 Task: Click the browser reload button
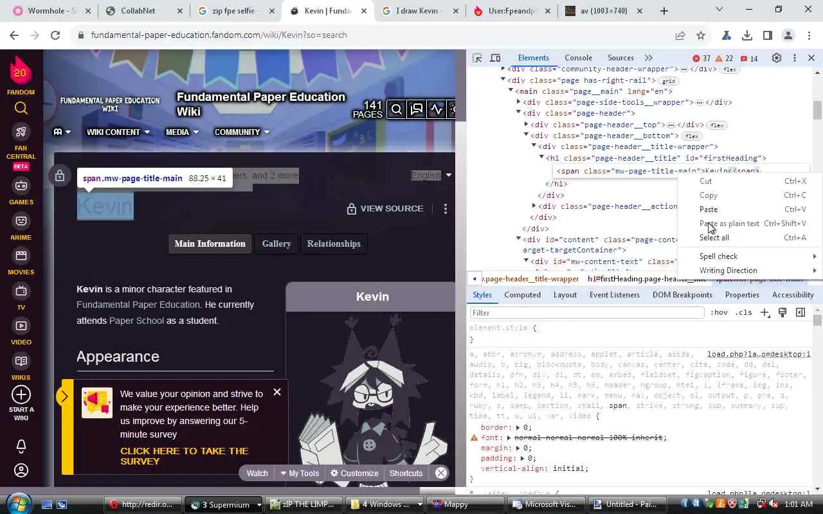(55, 35)
